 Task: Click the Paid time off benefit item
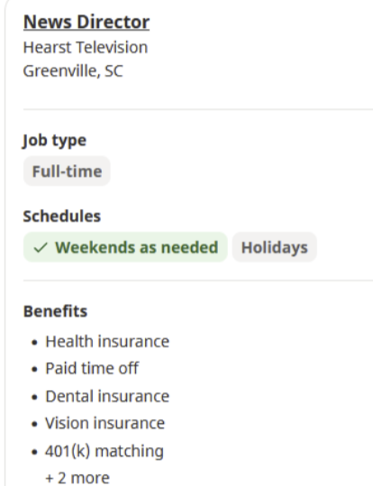pyautogui.click(x=92, y=368)
